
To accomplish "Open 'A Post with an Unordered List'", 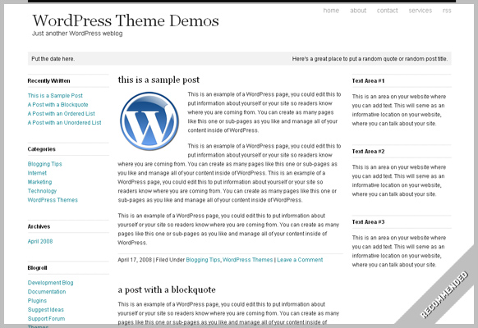I will pos(64,123).
